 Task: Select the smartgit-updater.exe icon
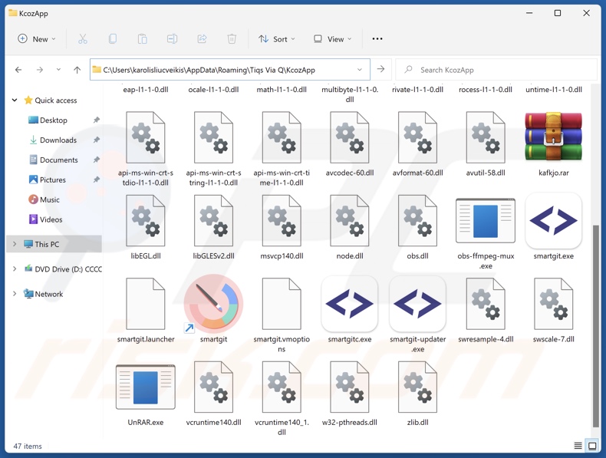click(x=417, y=305)
